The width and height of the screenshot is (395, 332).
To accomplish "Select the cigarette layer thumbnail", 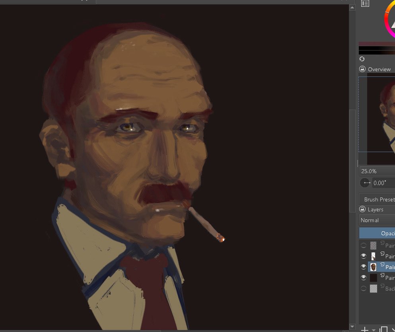I will [x=374, y=256].
